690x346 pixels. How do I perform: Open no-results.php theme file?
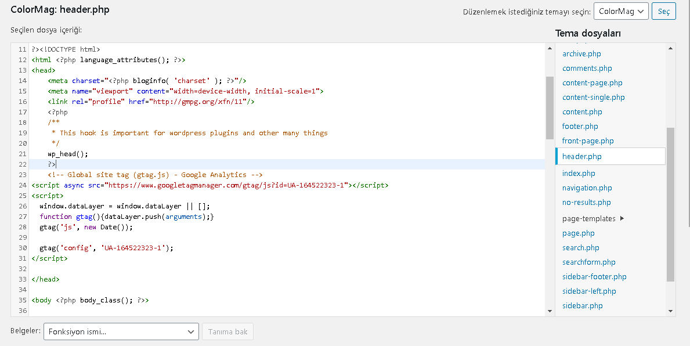586,203
